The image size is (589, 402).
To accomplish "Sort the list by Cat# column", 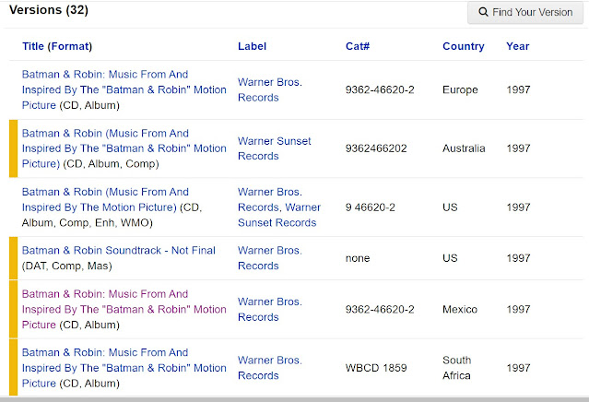I will point(358,46).
